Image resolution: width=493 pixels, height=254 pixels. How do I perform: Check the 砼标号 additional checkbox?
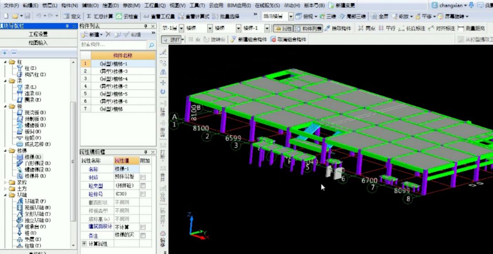coord(143,194)
